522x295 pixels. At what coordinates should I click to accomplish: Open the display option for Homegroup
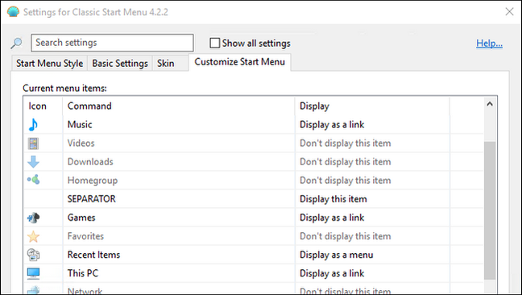346,181
